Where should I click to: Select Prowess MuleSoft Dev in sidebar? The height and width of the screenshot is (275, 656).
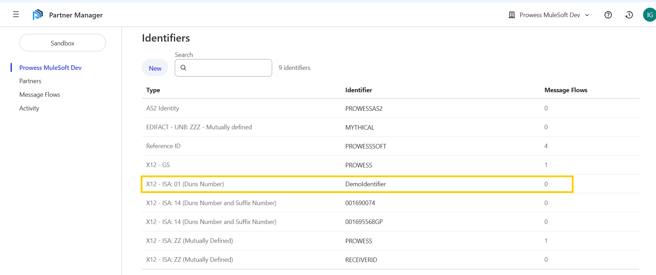point(50,68)
